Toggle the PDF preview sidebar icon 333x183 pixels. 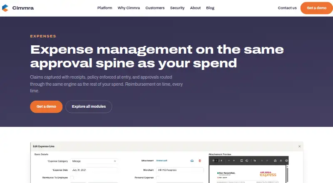point(213,161)
